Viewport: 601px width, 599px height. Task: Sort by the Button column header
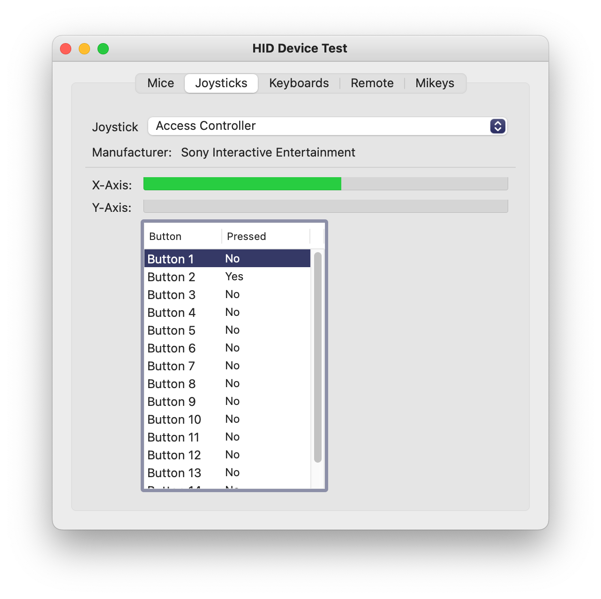[183, 236]
